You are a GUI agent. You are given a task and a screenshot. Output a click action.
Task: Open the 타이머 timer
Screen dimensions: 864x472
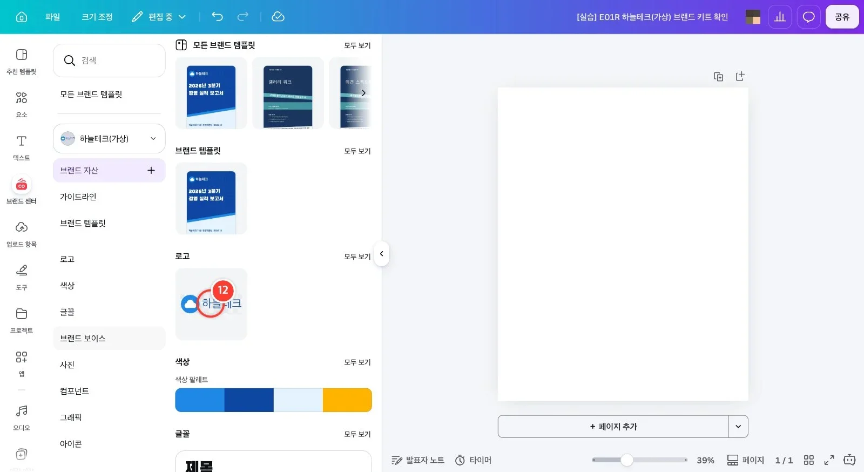[473, 460]
